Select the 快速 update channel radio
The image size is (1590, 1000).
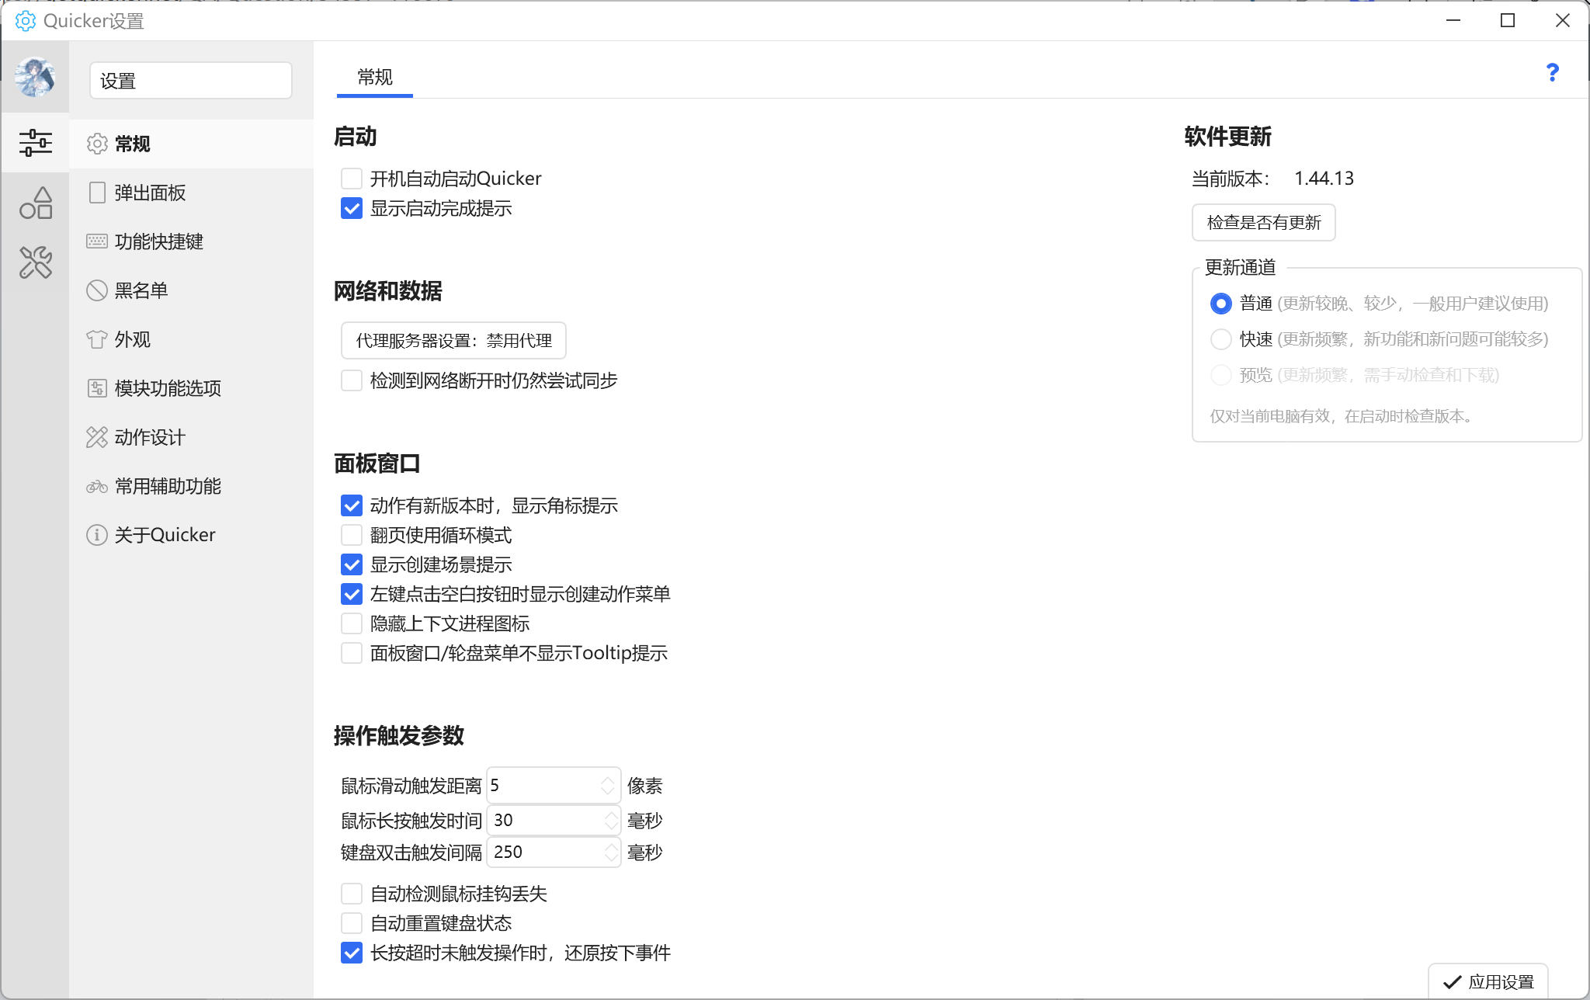[x=1220, y=339]
